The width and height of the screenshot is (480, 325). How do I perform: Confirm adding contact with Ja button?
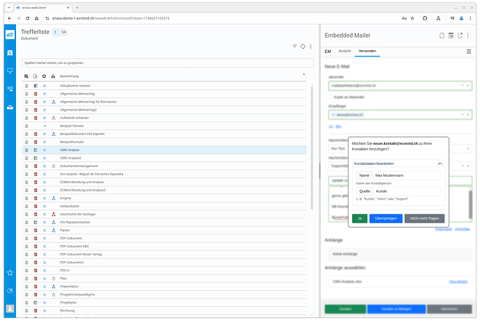pyautogui.click(x=360, y=219)
